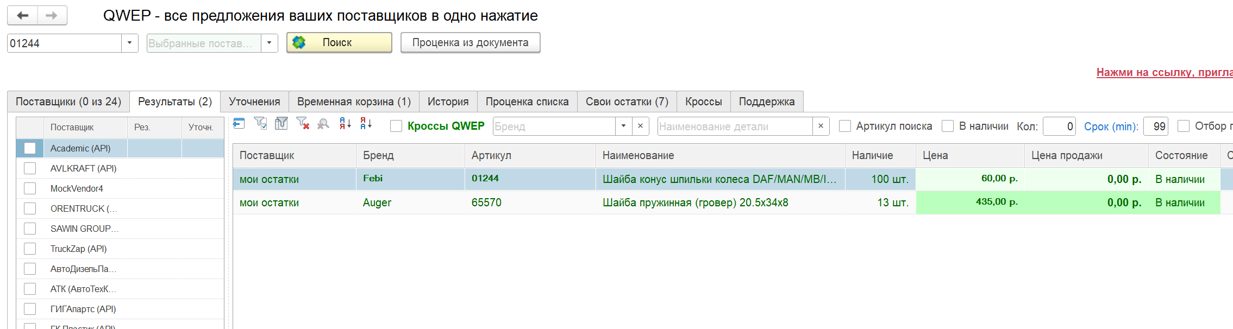Switch to Поставщики (0 из 24) tab

68,102
